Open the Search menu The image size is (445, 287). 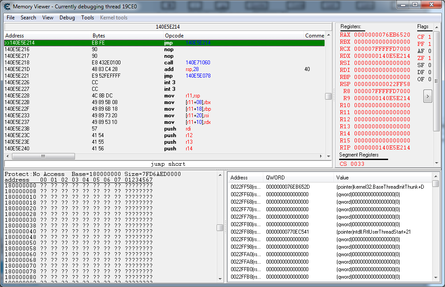[28, 18]
